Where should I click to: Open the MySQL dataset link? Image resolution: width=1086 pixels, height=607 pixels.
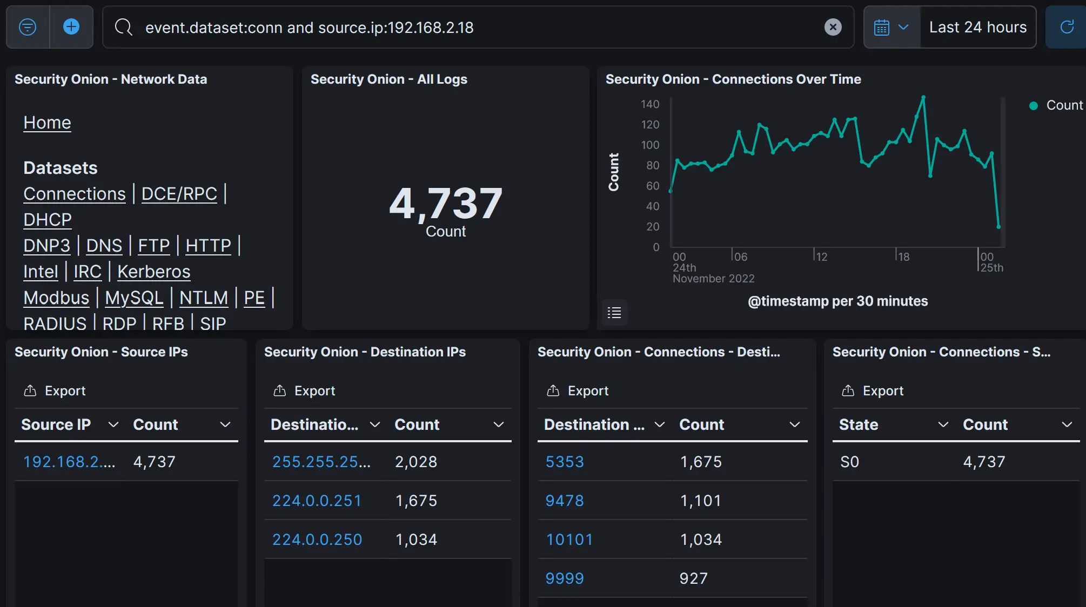click(x=134, y=298)
